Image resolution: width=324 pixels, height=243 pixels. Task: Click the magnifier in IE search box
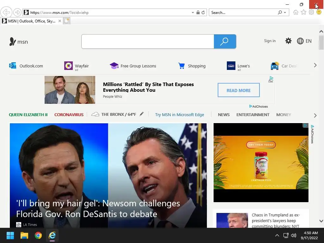[x=280, y=12]
